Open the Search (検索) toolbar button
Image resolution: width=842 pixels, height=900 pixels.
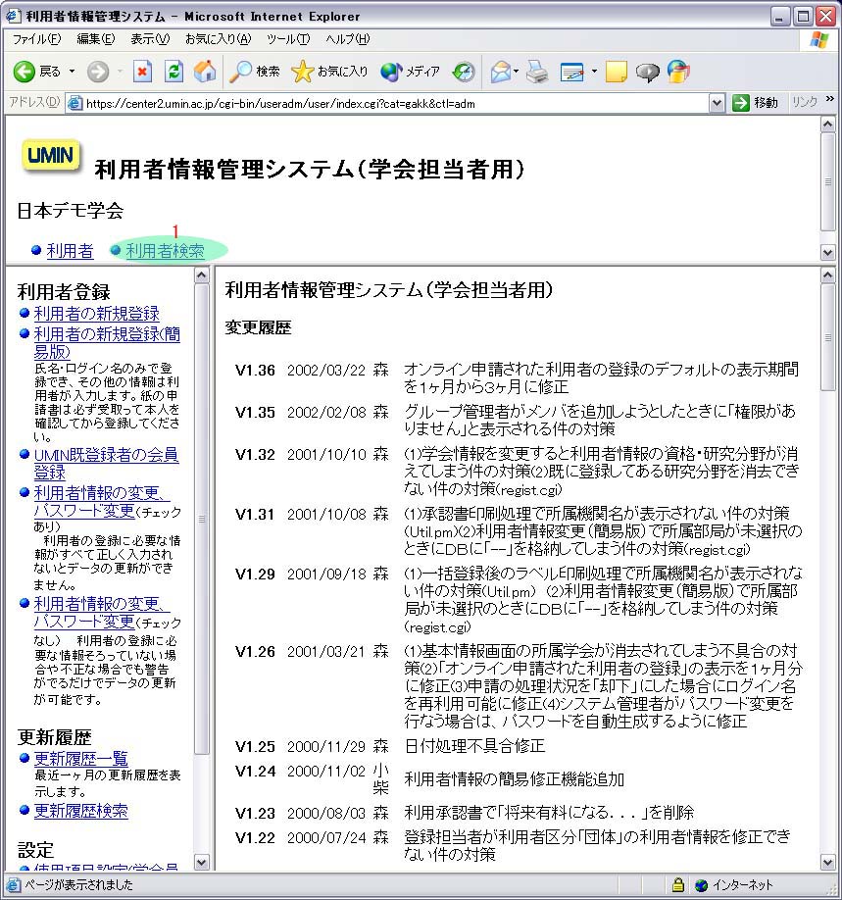[x=255, y=72]
